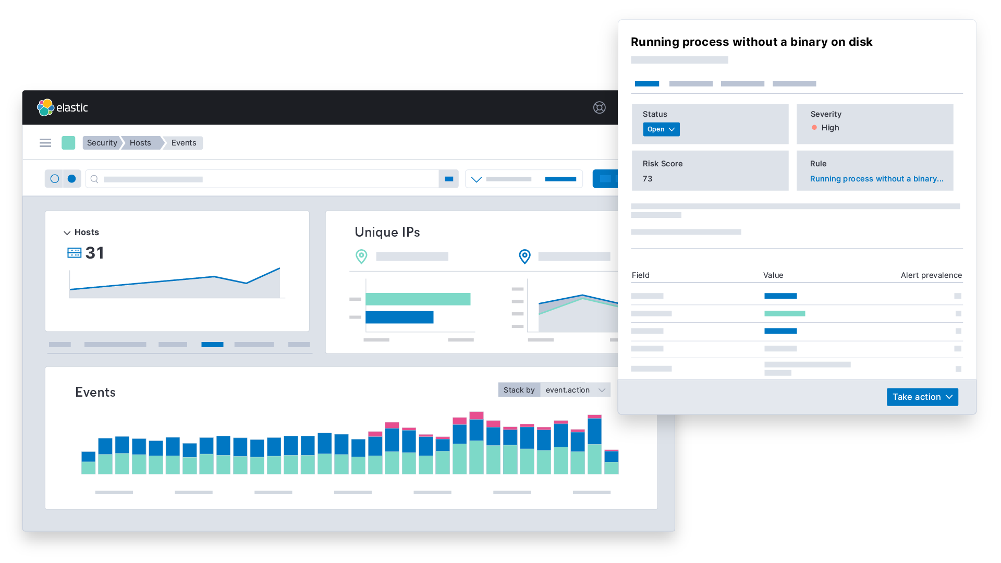Image resolution: width=1001 pixels, height=563 pixels.
Task: Click the Events breadcrumb label
Action: tap(183, 142)
